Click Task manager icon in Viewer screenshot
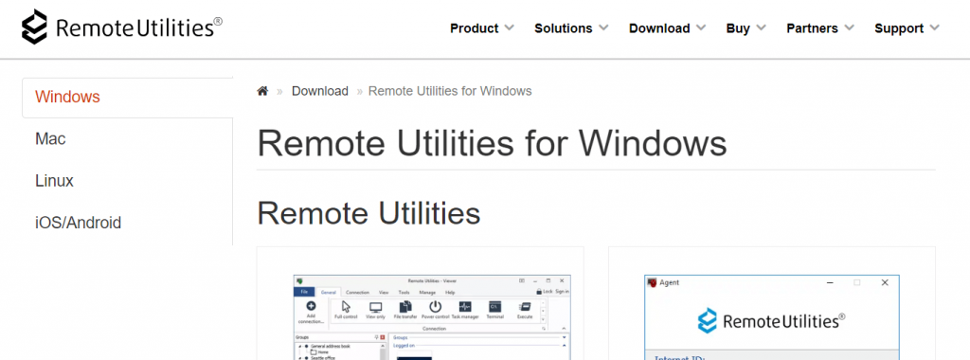970x360 pixels. tap(465, 307)
